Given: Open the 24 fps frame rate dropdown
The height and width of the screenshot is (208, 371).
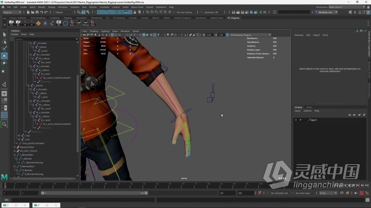Looking at the screenshot, I should pos(328,193).
